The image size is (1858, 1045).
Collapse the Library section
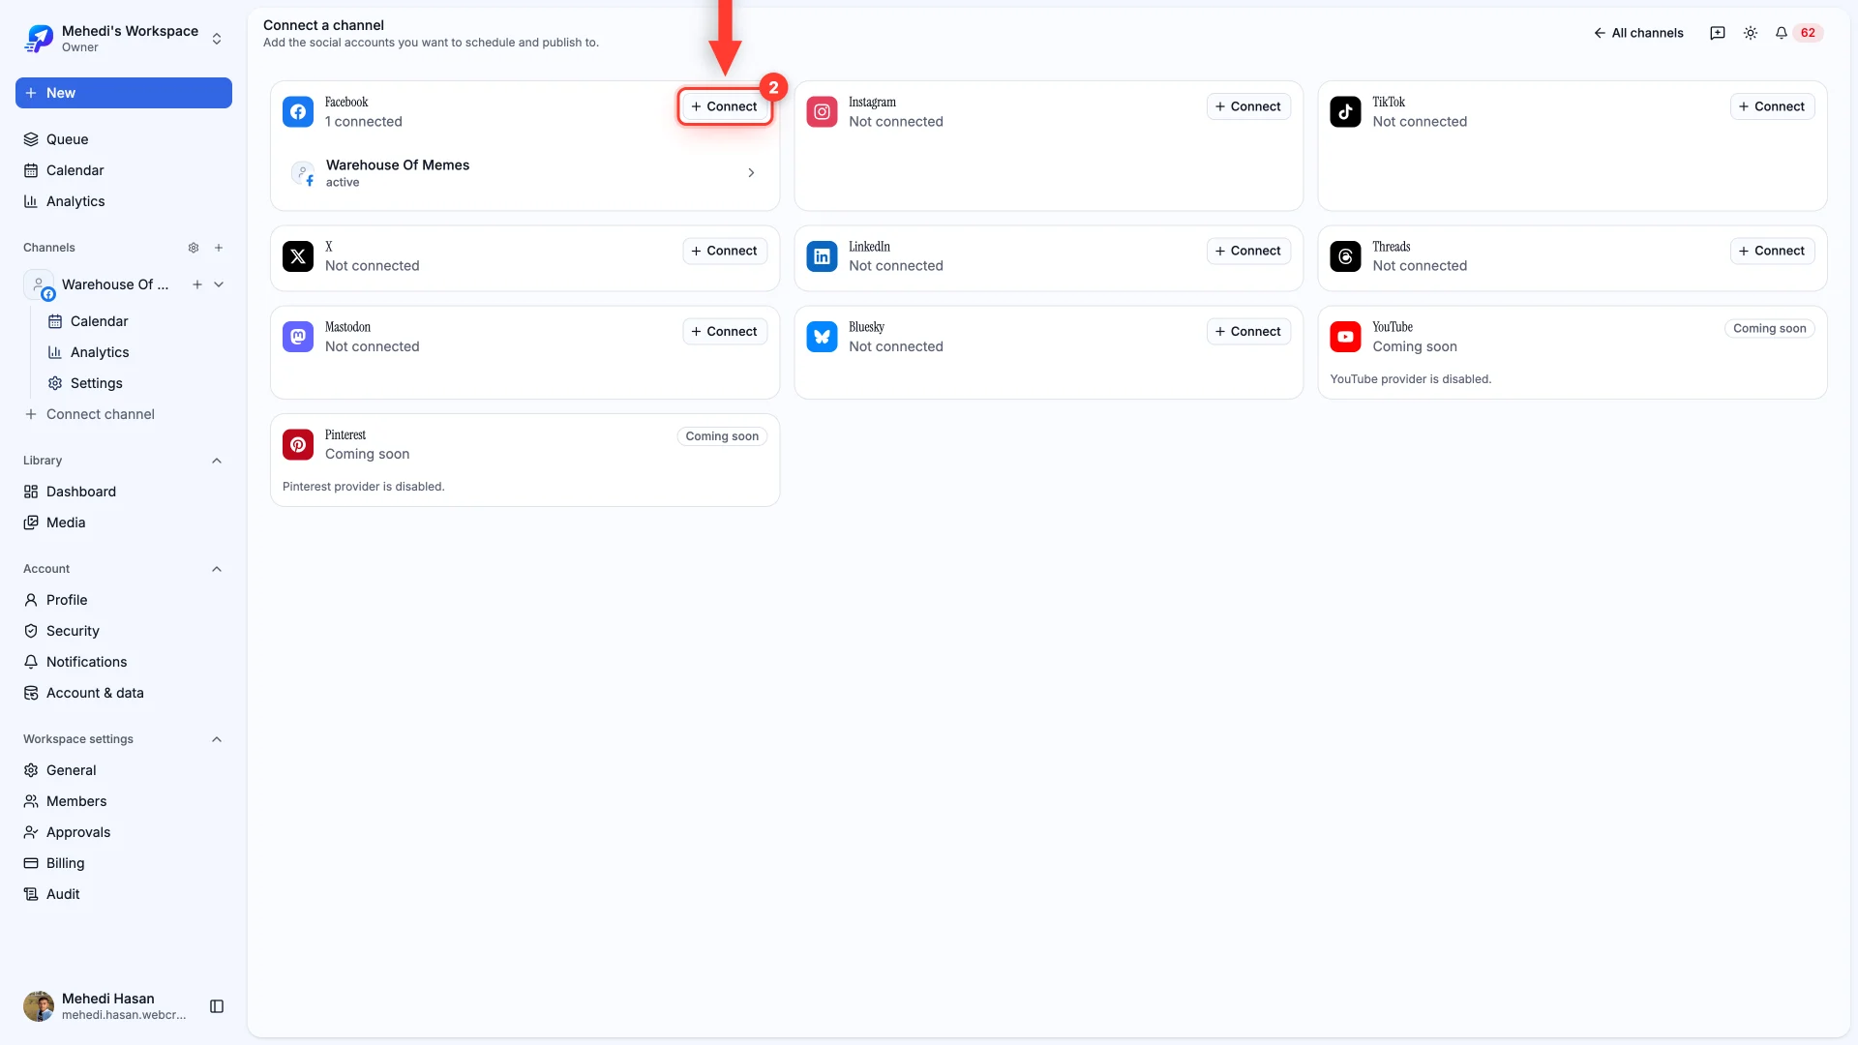click(x=217, y=461)
